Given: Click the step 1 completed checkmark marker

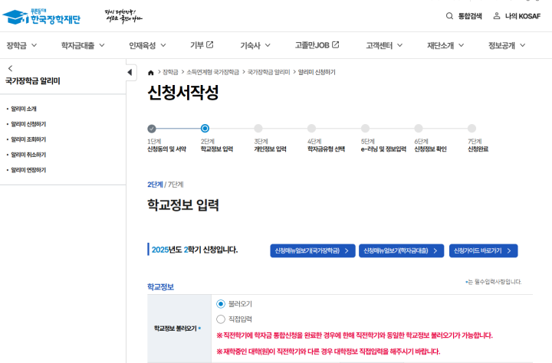Looking at the screenshot, I should coord(152,129).
